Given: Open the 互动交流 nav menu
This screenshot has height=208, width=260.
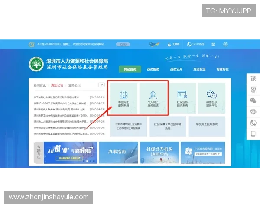Looking at the screenshot, I should point(199,69).
